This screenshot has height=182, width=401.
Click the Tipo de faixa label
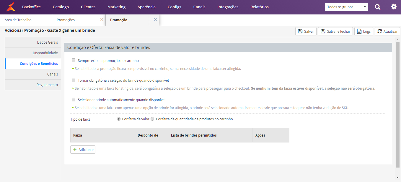tap(80, 119)
